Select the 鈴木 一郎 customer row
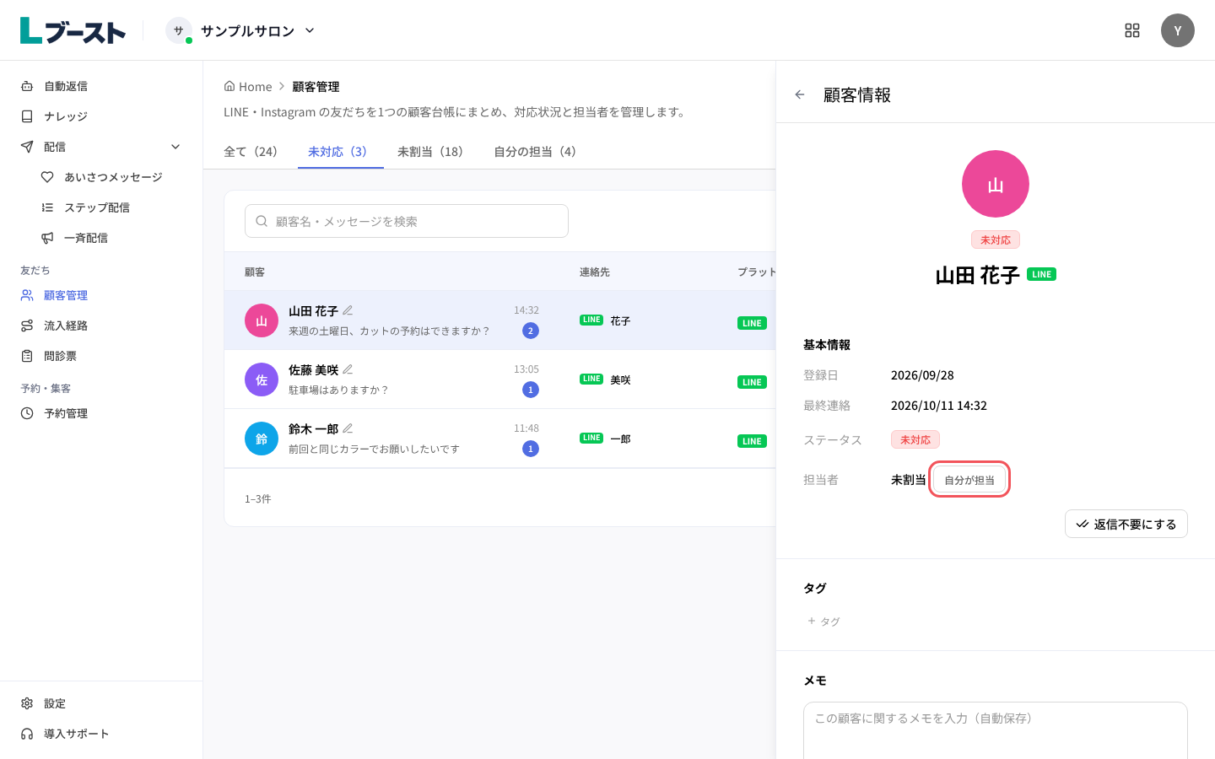This screenshot has height=759, width=1215. click(x=499, y=439)
